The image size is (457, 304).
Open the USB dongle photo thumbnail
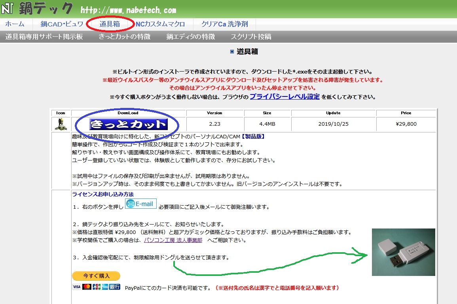point(403,252)
